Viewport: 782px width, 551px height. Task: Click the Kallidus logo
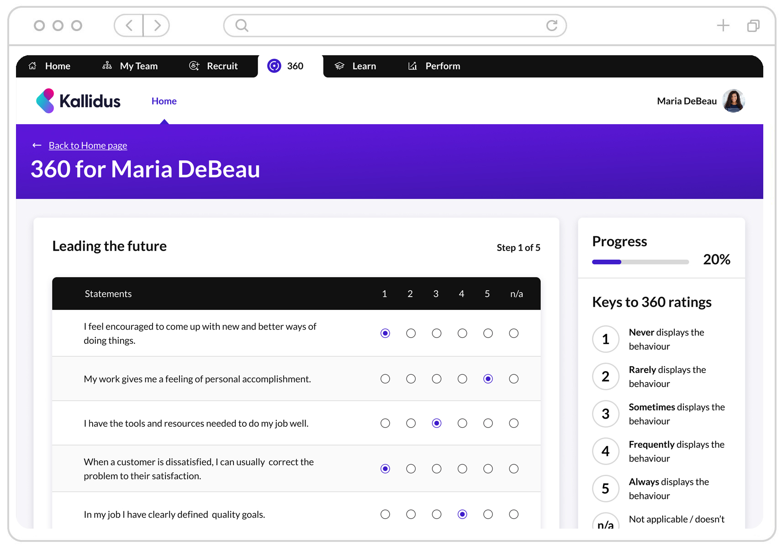(78, 101)
